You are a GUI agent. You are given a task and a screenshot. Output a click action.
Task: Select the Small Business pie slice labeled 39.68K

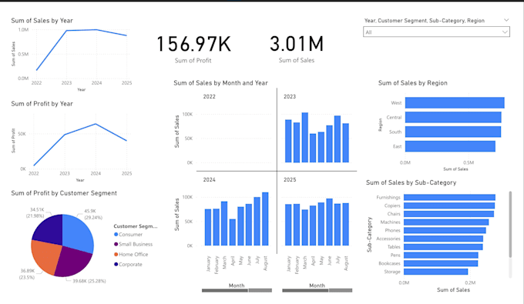click(x=73, y=262)
